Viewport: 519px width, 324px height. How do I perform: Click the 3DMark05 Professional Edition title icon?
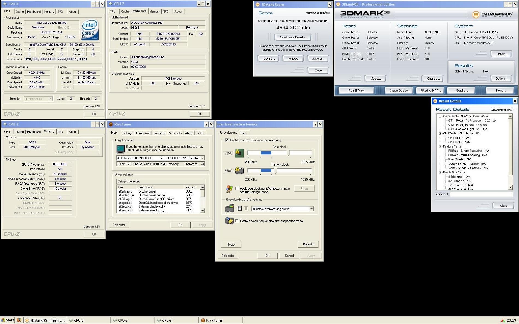point(338,4)
